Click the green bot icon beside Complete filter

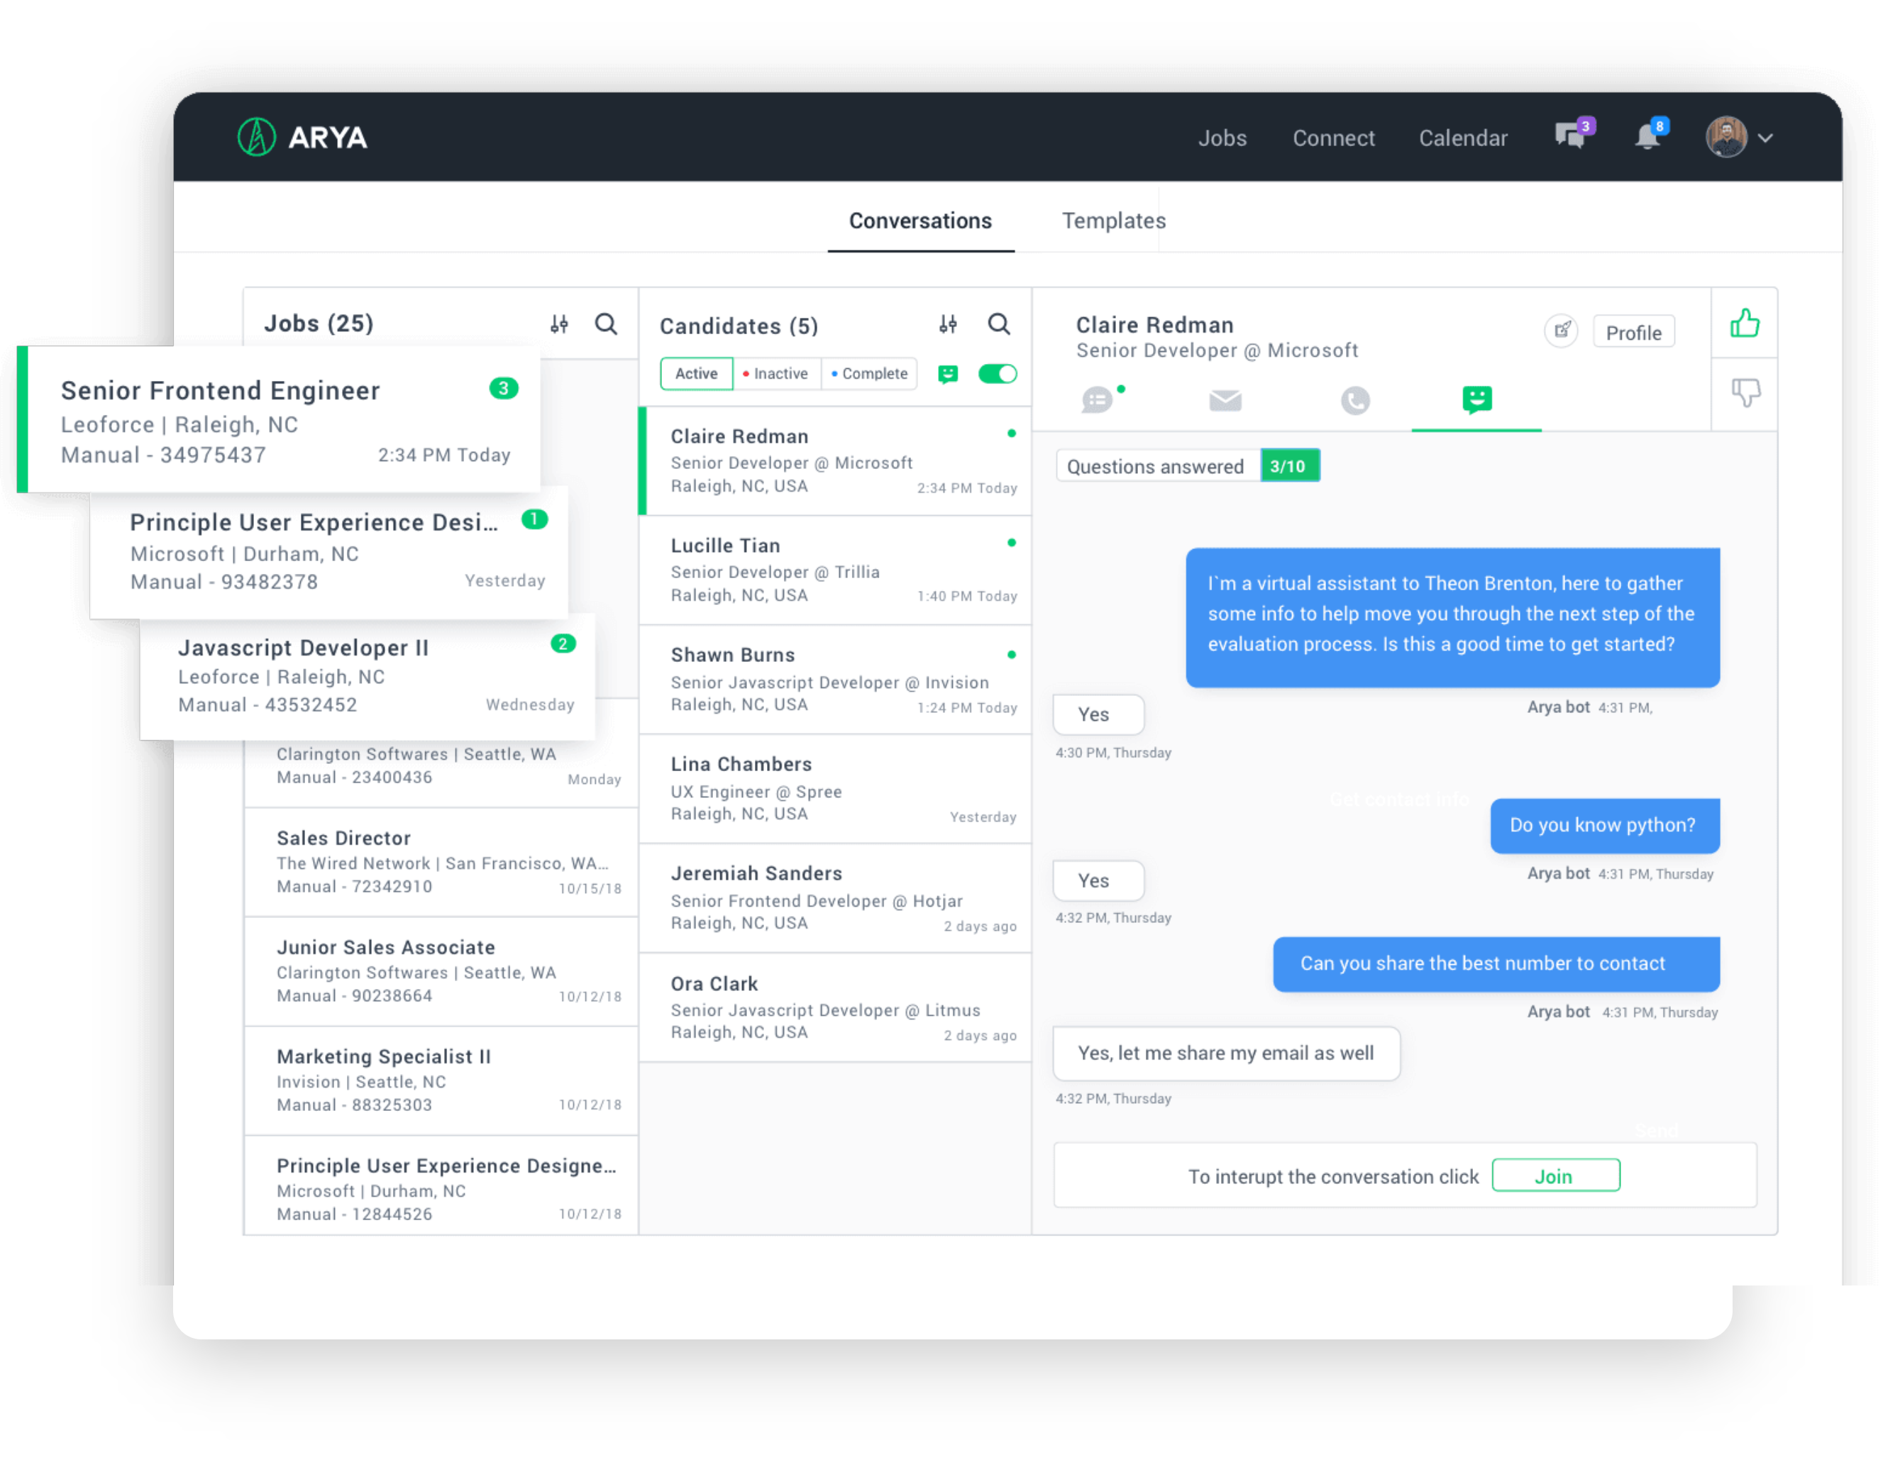click(x=948, y=374)
